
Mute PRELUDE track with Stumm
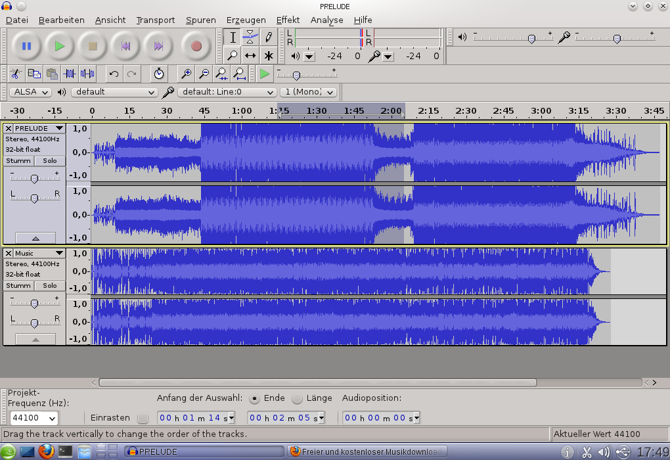(18, 161)
